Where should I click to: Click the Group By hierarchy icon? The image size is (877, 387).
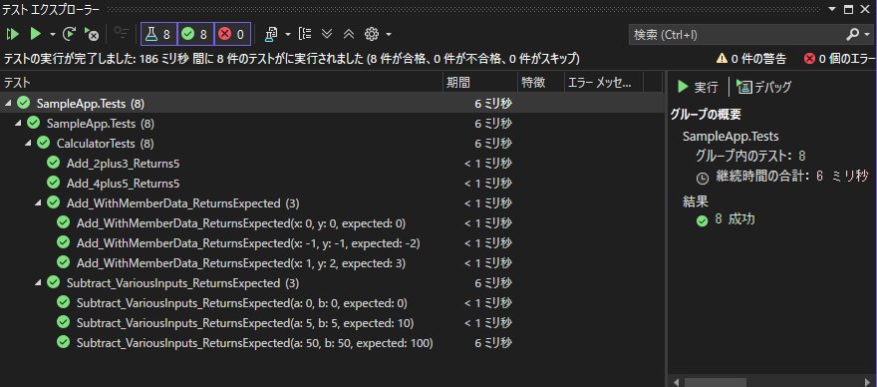pyautogui.click(x=305, y=34)
